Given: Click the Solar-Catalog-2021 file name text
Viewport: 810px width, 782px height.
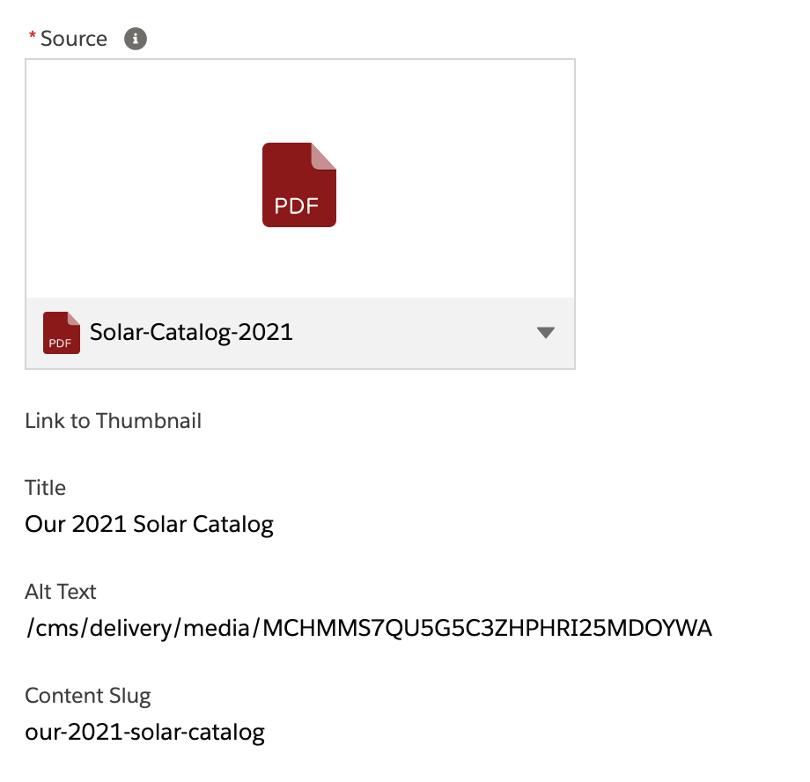Looking at the screenshot, I should 191,333.
